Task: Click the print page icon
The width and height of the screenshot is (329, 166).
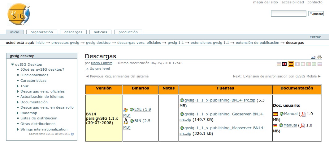Action: [319, 57]
